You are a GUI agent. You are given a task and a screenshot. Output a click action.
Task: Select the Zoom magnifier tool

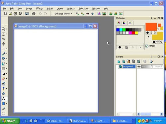pyautogui.click(x=3, y=29)
